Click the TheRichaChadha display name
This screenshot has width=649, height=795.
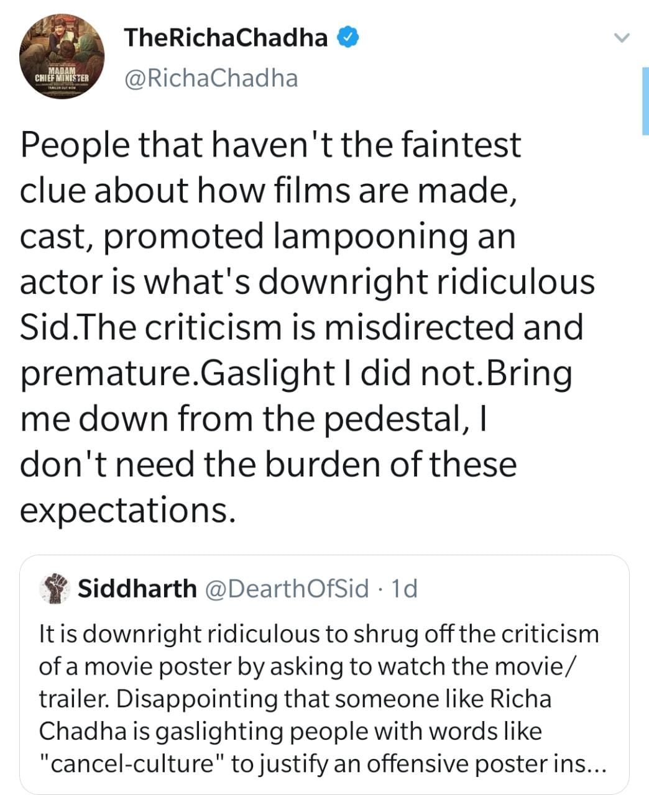coord(226,38)
